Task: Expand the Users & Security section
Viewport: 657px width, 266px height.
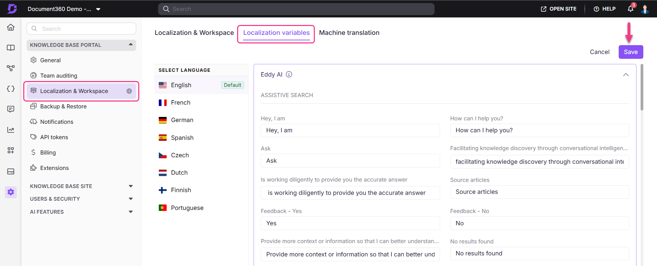Action: click(x=131, y=199)
